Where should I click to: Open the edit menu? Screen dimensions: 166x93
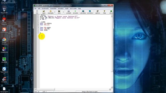(x=39, y=9)
